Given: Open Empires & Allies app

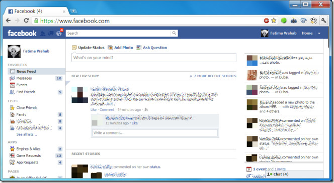Looking at the screenshot, I should (28, 149).
